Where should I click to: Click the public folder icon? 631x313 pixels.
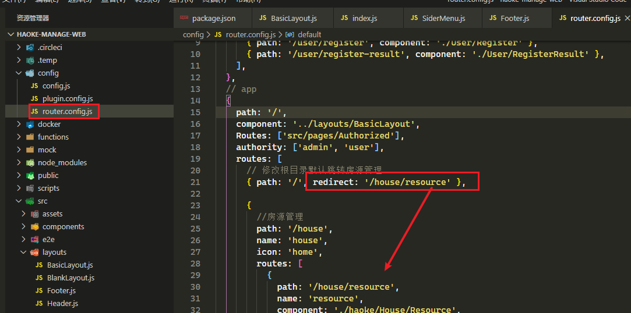tap(30, 176)
